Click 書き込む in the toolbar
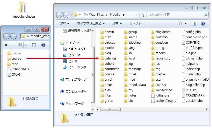This screenshot has height=128, width=212. click(136, 24)
